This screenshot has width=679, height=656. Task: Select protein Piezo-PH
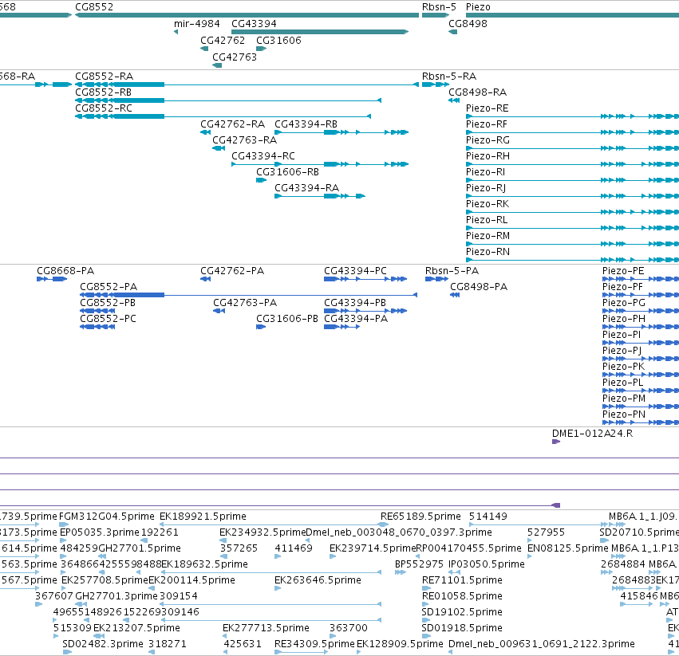tap(624, 319)
